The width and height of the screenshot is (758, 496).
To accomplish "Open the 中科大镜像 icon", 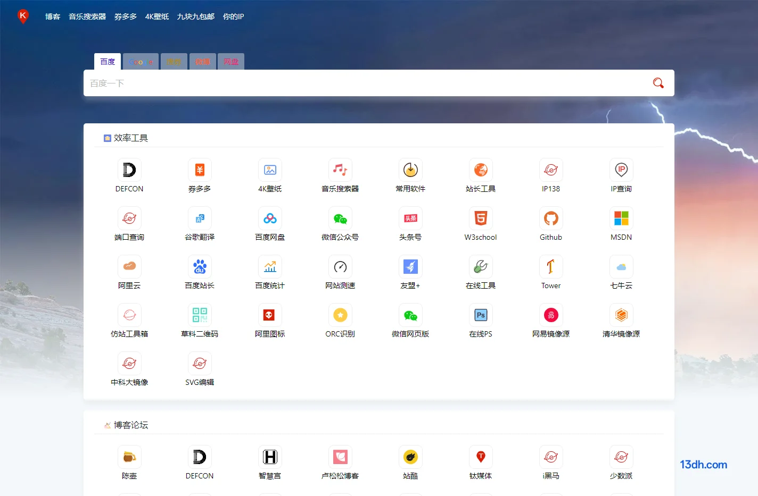I will click(129, 364).
